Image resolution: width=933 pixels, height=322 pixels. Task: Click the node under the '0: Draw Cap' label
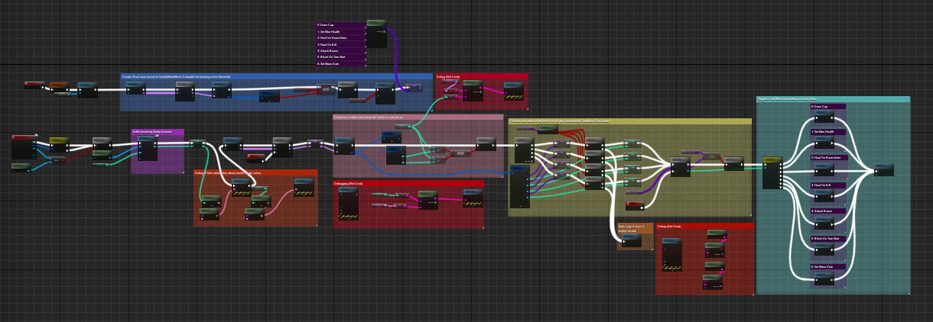point(824,118)
